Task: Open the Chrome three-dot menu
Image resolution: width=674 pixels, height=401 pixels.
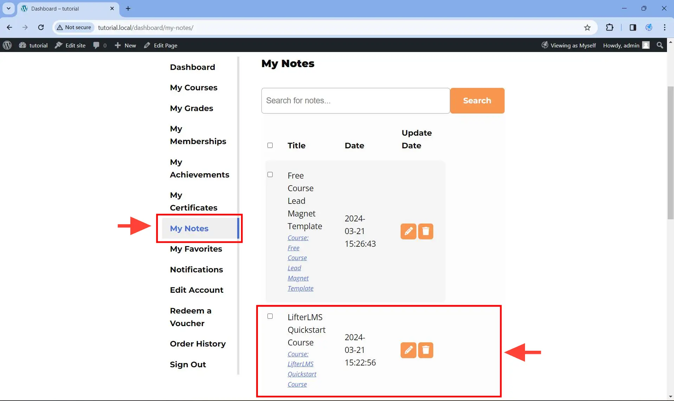Action: click(x=665, y=27)
